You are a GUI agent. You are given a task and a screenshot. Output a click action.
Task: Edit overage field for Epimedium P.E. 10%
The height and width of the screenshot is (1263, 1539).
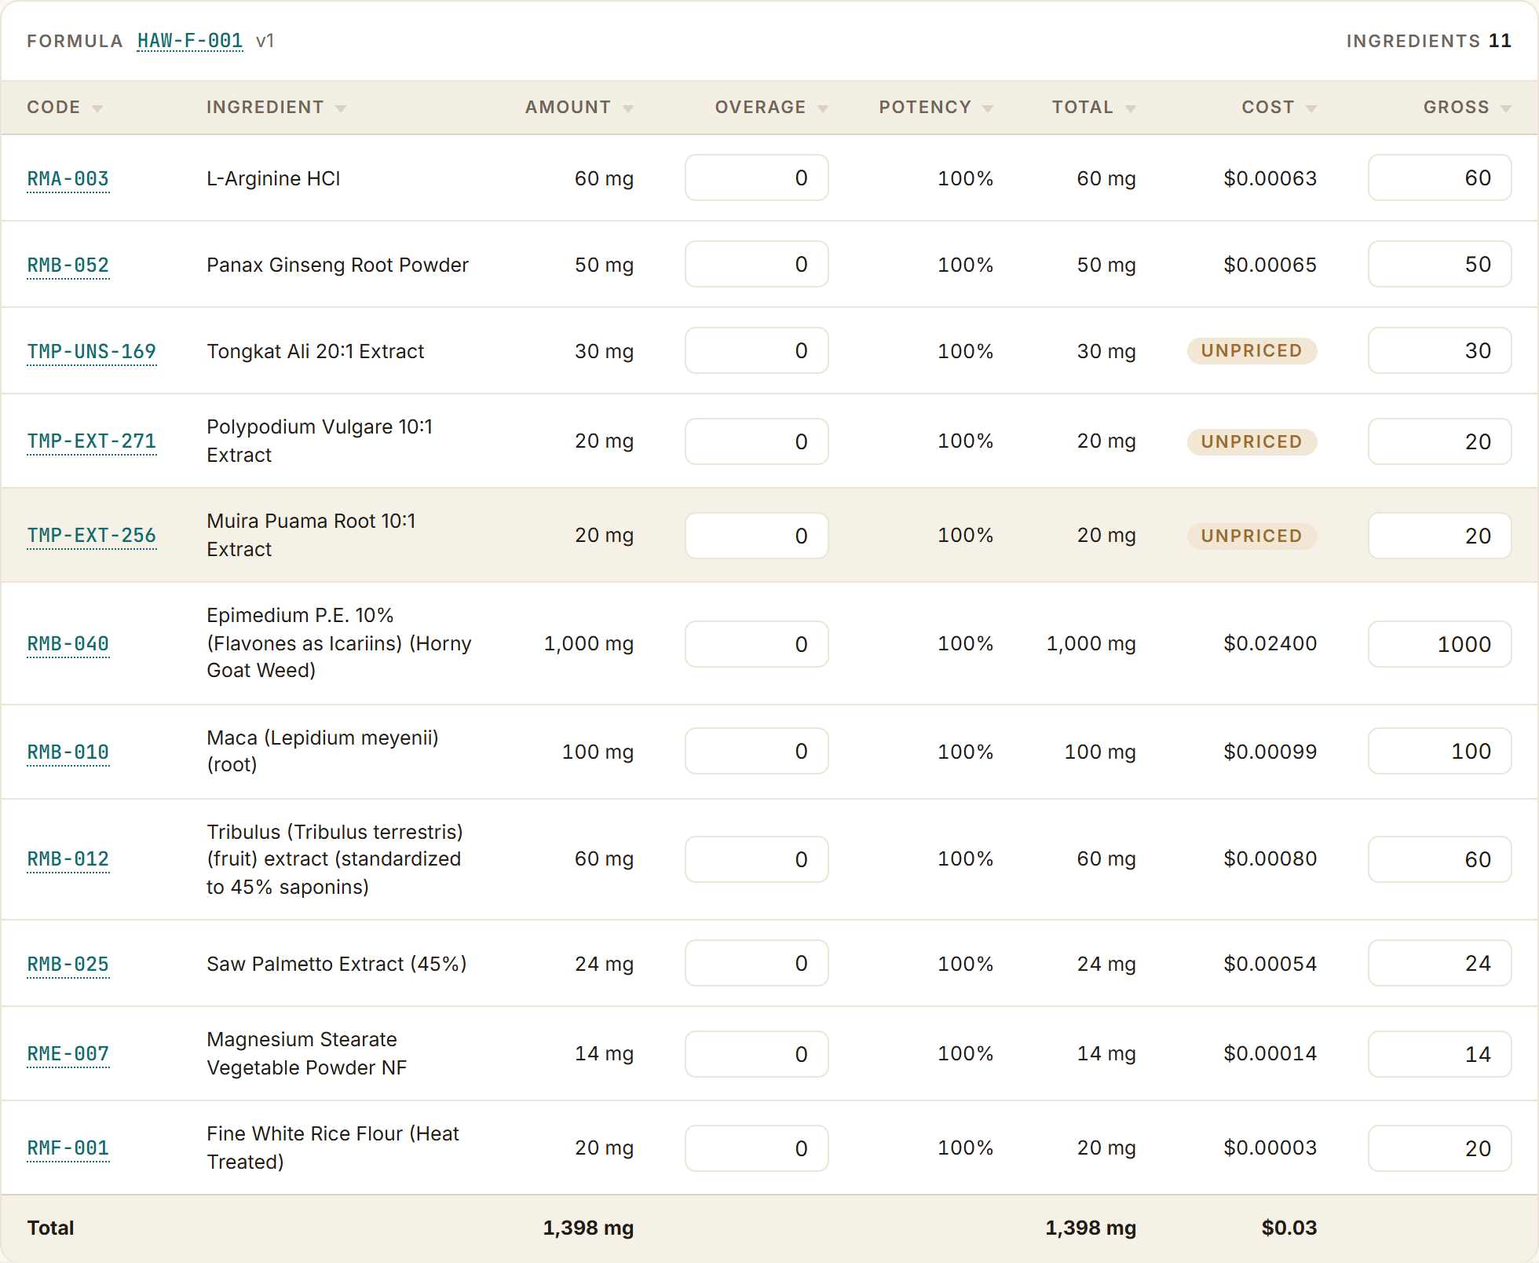757,644
